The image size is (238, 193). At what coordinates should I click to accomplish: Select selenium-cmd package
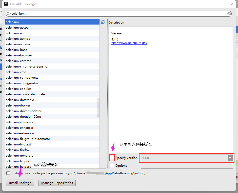pos(52,72)
